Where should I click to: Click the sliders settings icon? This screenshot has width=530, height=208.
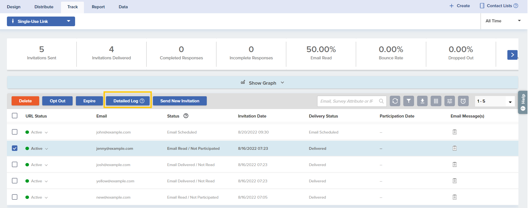coord(450,101)
